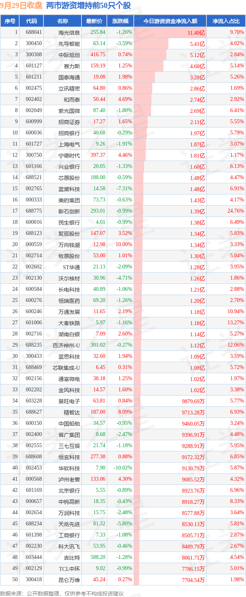Image resolution: width=246 pixels, height=597 pixels.
Task: Select stock name 科大讯飞
Action: click(x=69, y=546)
